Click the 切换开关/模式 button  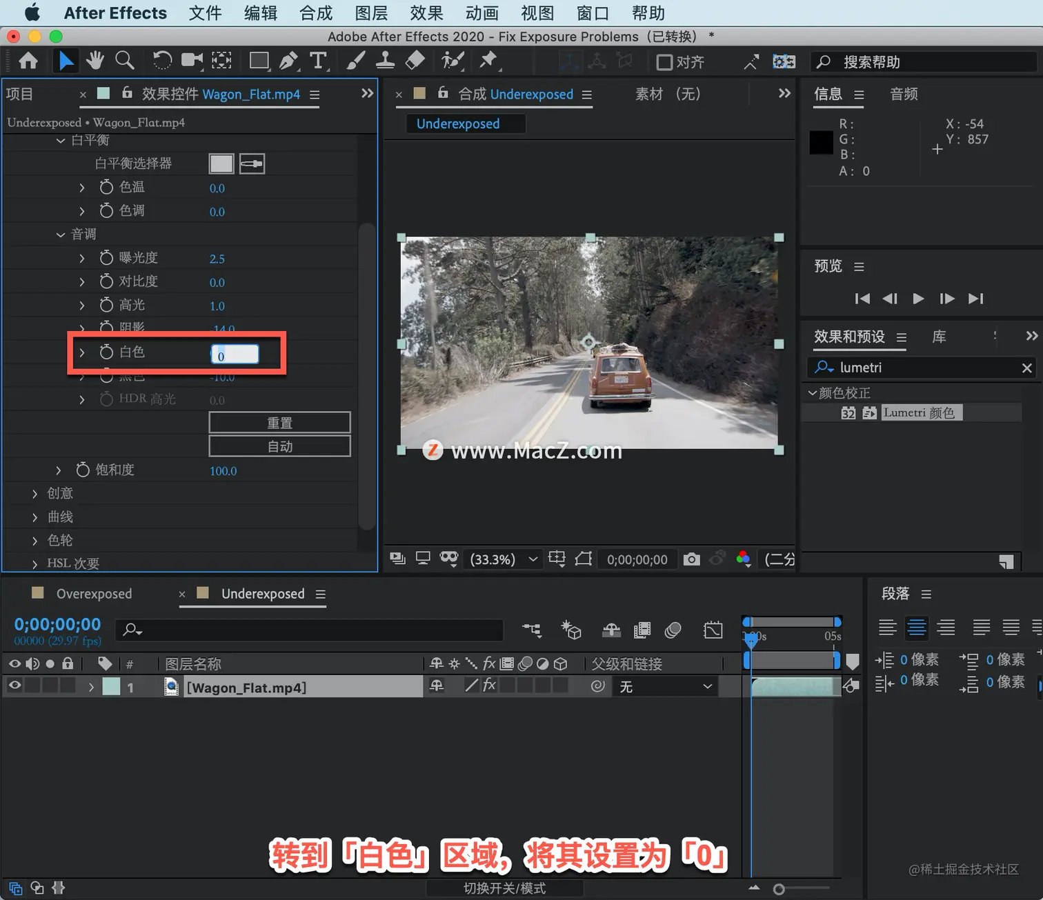(504, 888)
